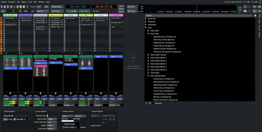This screenshot has height=132, width=262.
Task: Click stop slot square under Loon Calls.1
Action: point(110,20)
